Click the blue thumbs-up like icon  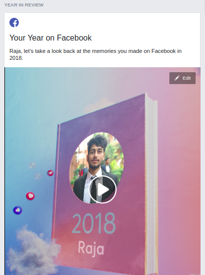point(18,210)
